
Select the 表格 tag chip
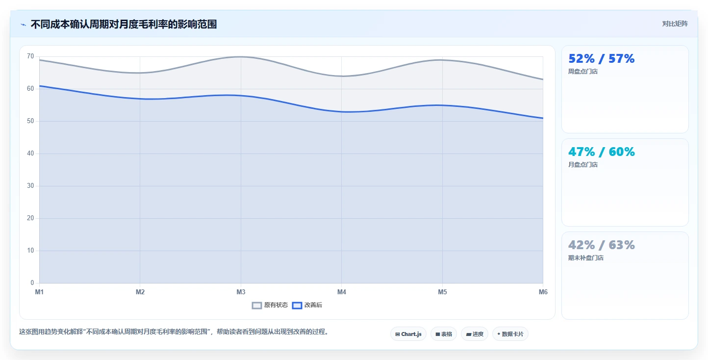click(444, 334)
